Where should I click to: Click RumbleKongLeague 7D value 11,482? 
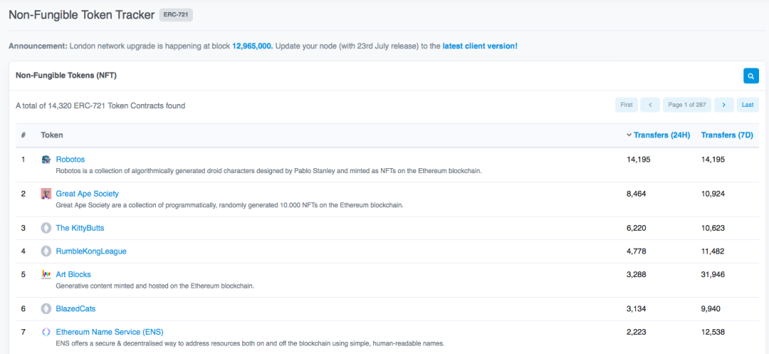point(713,251)
